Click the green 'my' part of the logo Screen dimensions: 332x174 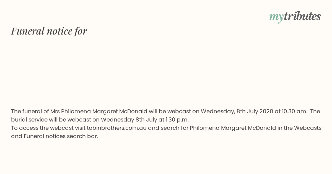(x=276, y=17)
